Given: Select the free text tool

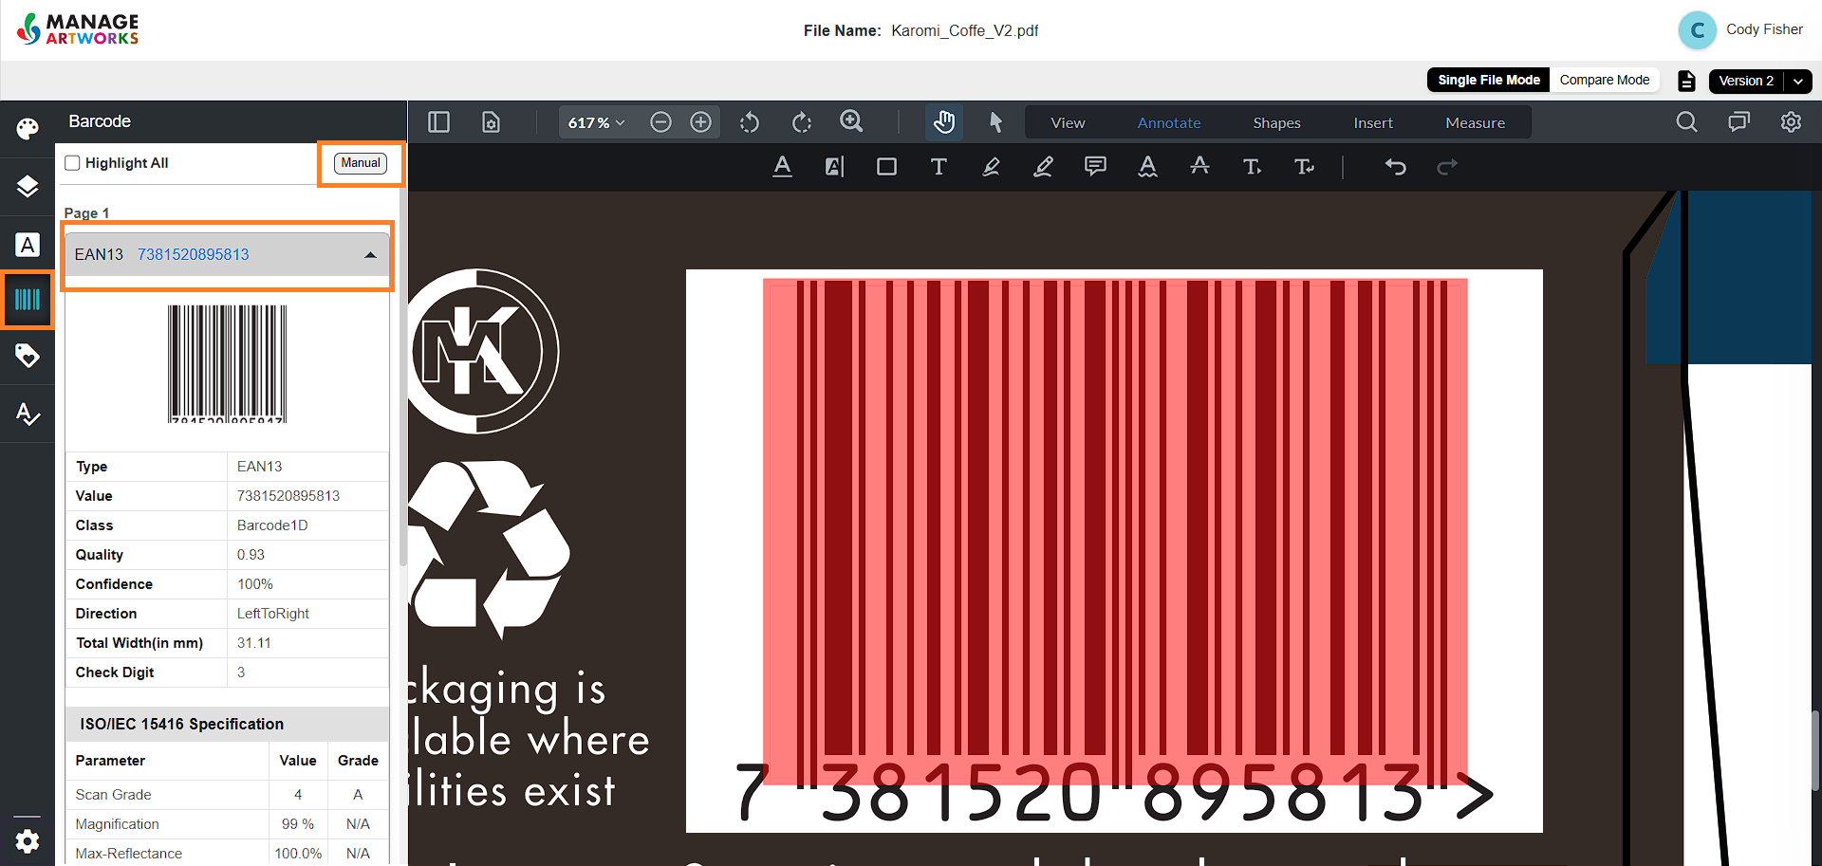Looking at the screenshot, I should pos(939,167).
